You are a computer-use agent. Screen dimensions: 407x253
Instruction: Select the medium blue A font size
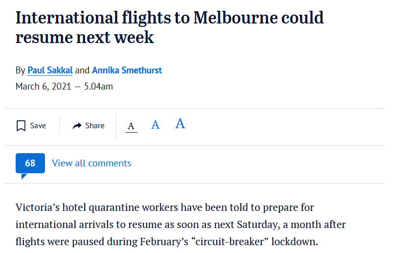coord(155,125)
